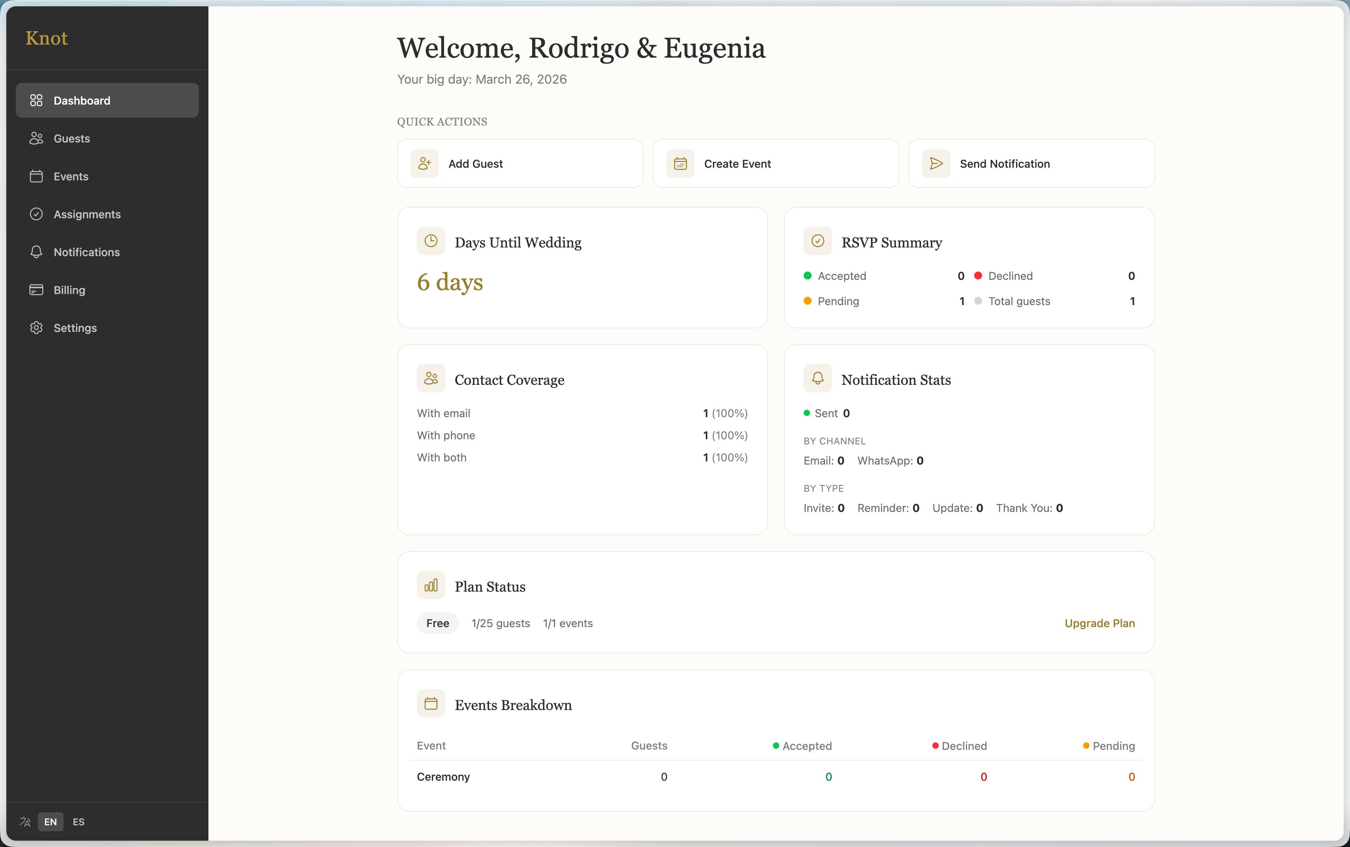Image resolution: width=1350 pixels, height=847 pixels.
Task: Switch language to ES
Action: 79,822
